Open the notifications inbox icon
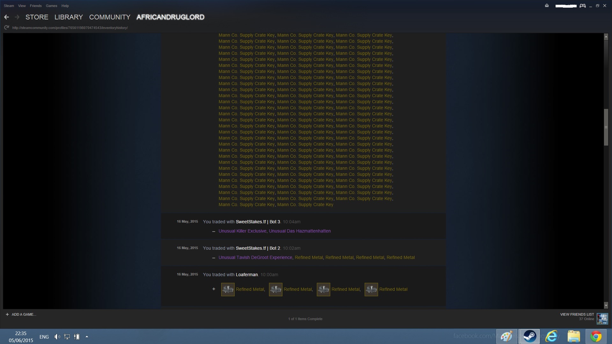The width and height of the screenshot is (612, 344). 547,6
